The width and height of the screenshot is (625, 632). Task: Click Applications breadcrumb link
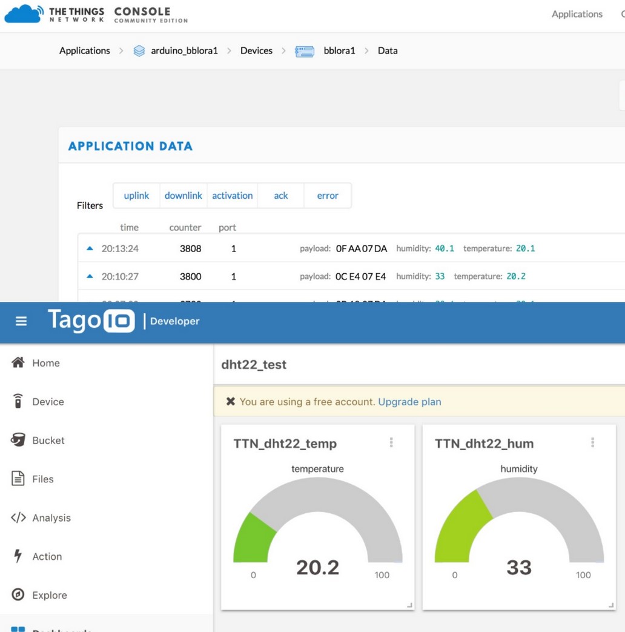85,50
